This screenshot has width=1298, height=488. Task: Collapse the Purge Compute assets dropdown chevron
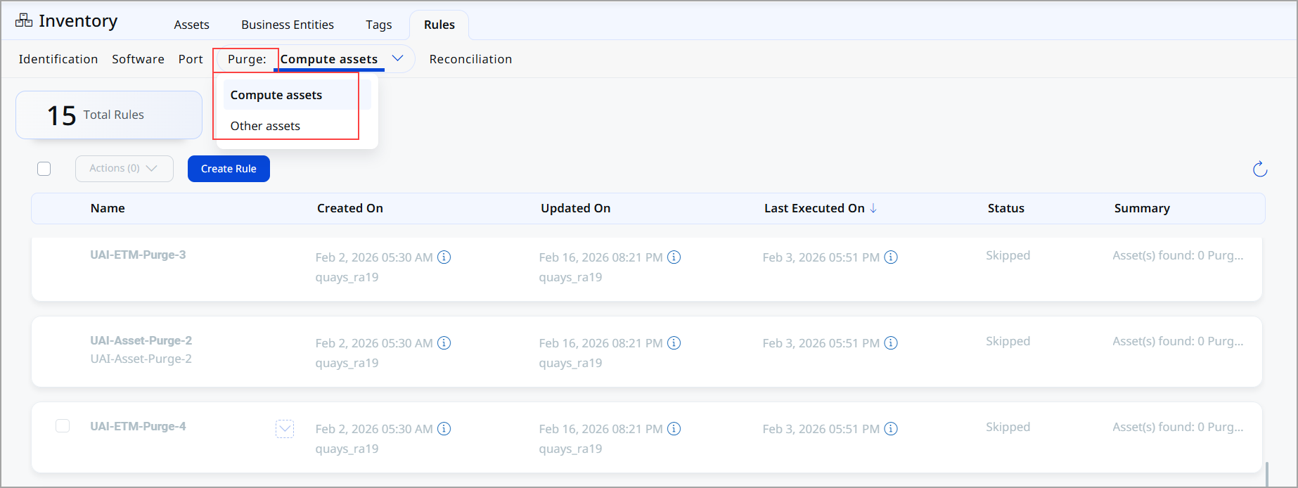(x=397, y=58)
